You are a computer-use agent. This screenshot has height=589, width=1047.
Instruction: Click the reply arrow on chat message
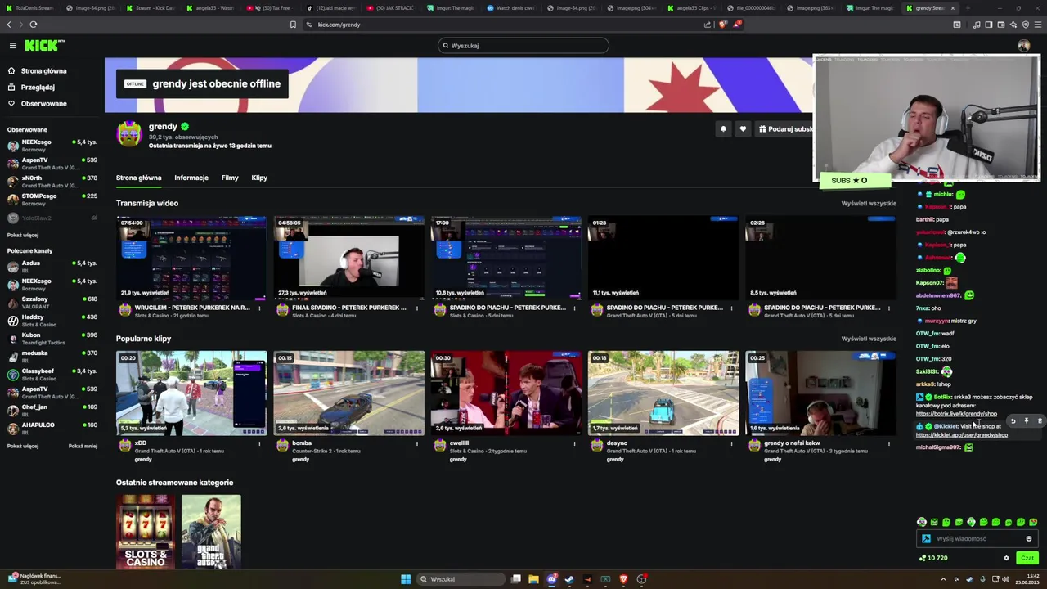tap(1013, 421)
